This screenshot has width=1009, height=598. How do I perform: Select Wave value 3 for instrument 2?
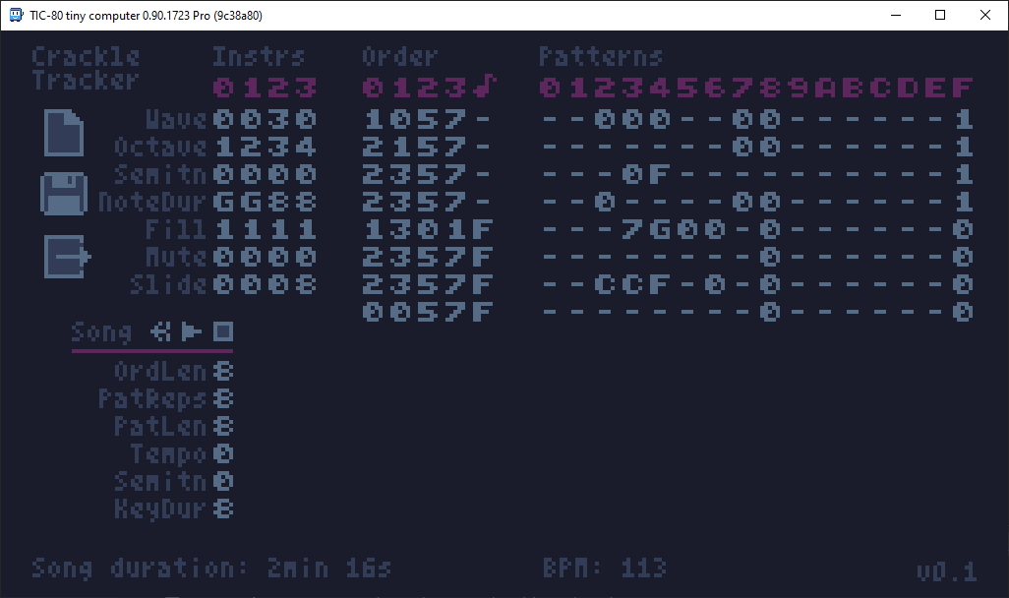(278, 119)
